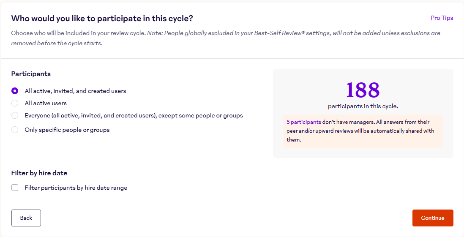
Task: Click the 'Everyone (all active, invited...)' label text
Action: [x=134, y=115]
